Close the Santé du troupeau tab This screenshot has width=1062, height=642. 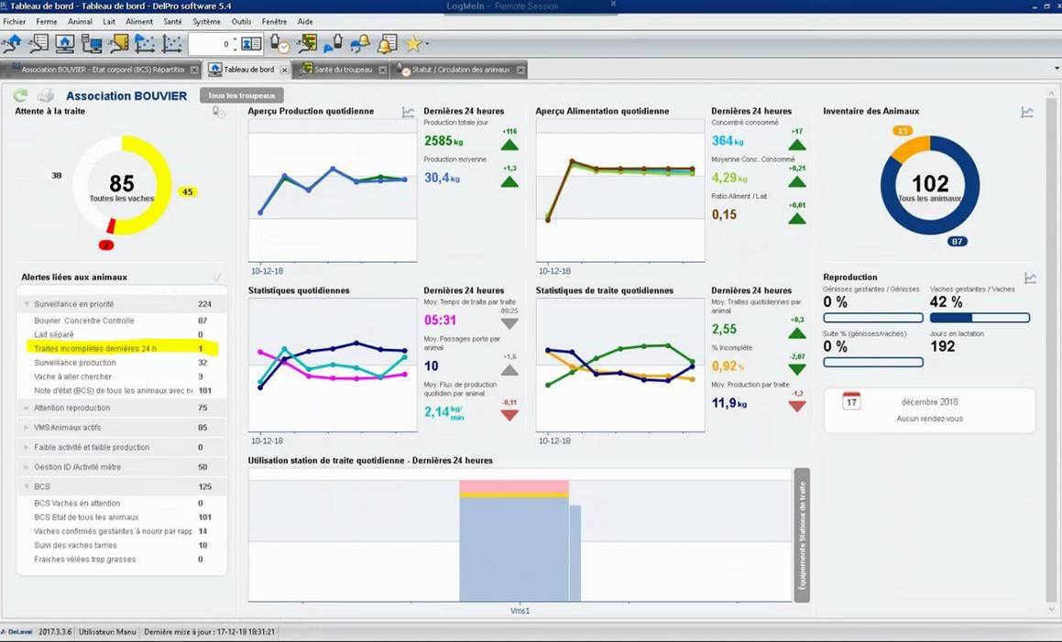382,70
